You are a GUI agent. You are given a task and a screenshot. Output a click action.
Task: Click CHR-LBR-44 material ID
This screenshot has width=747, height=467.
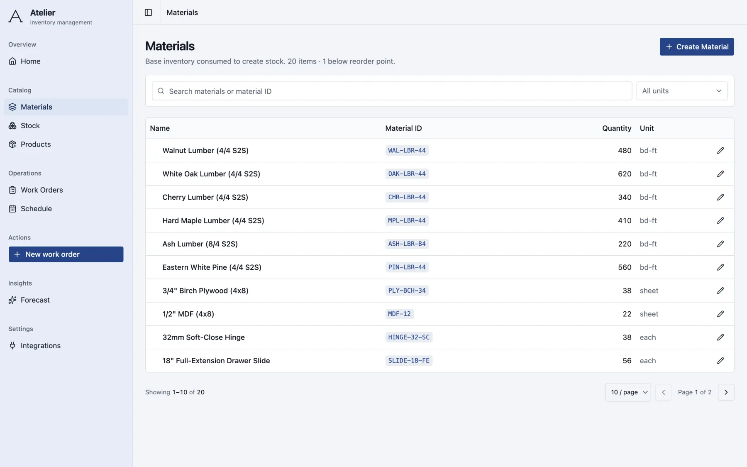click(407, 197)
